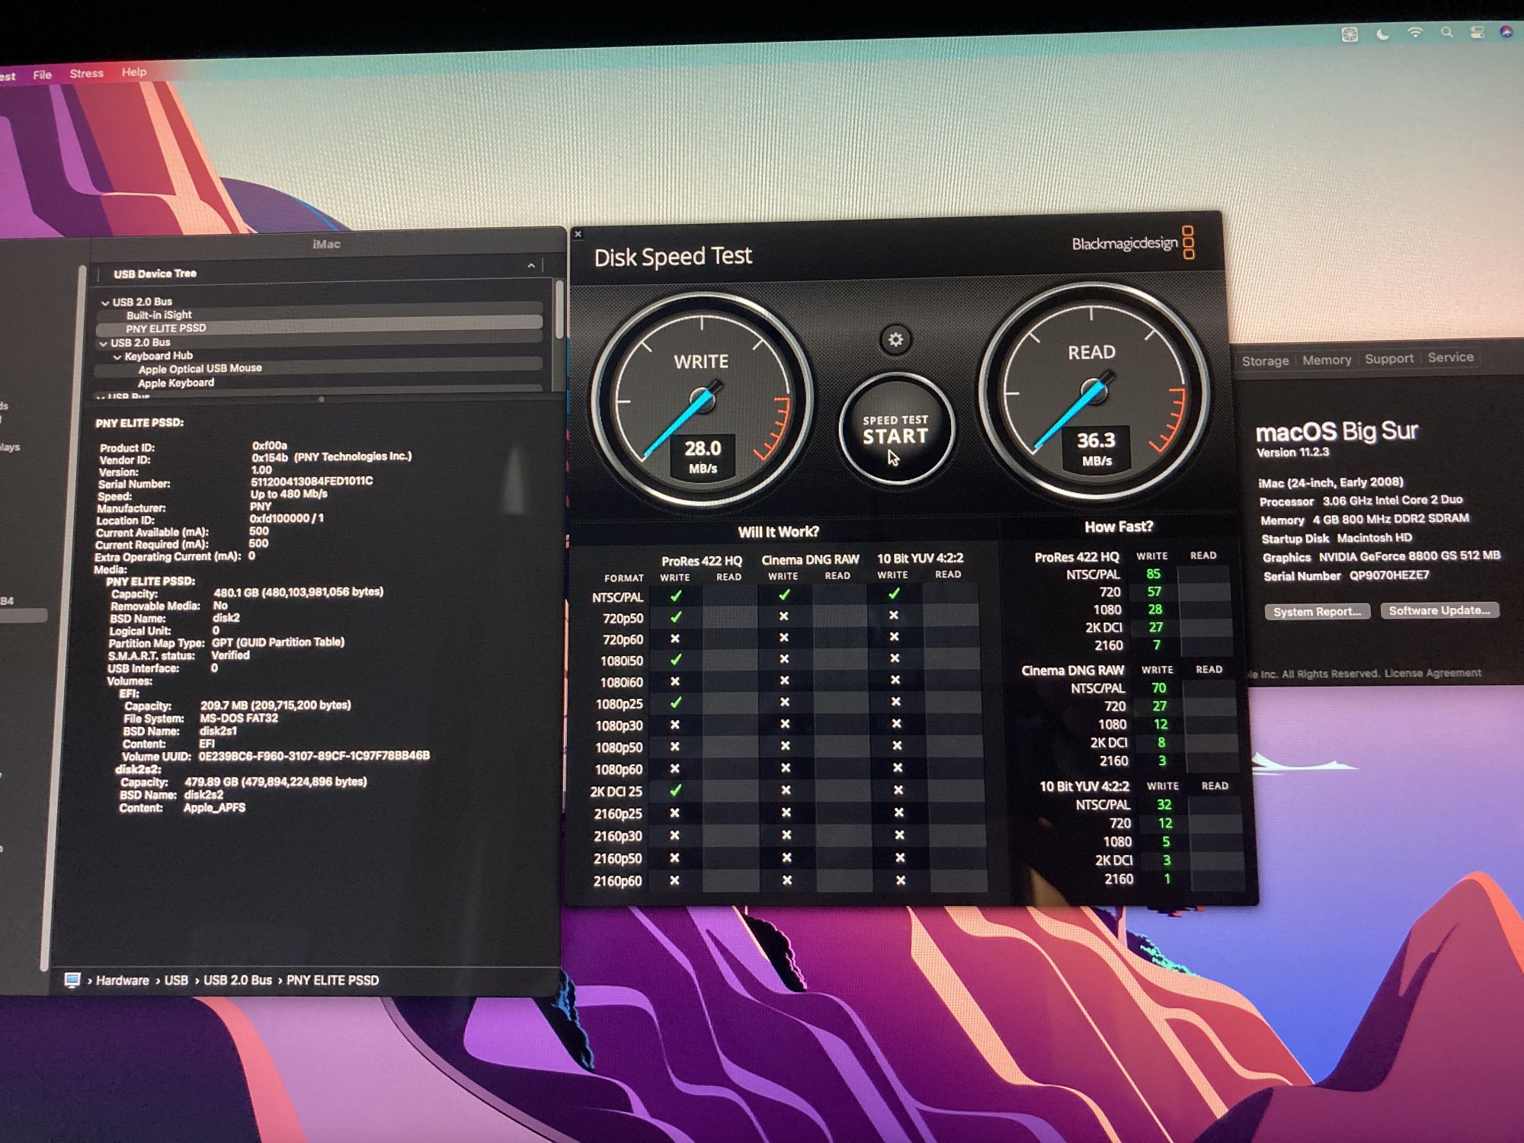Image resolution: width=1524 pixels, height=1143 pixels.
Task: Open Disk Speed Test settings gear
Action: pyautogui.click(x=895, y=340)
